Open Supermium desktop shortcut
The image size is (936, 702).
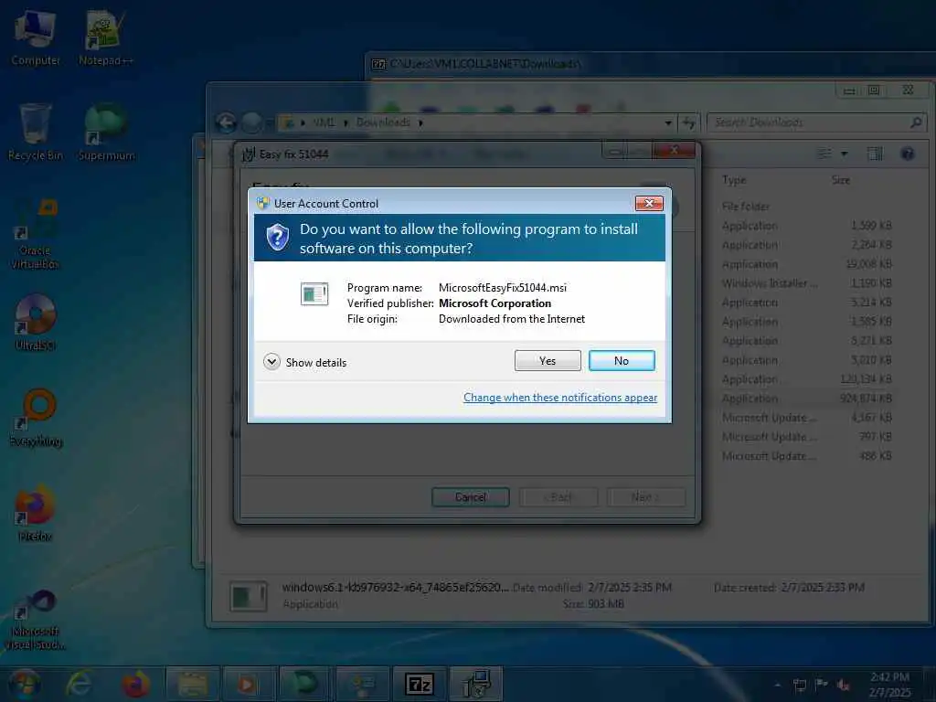106,132
